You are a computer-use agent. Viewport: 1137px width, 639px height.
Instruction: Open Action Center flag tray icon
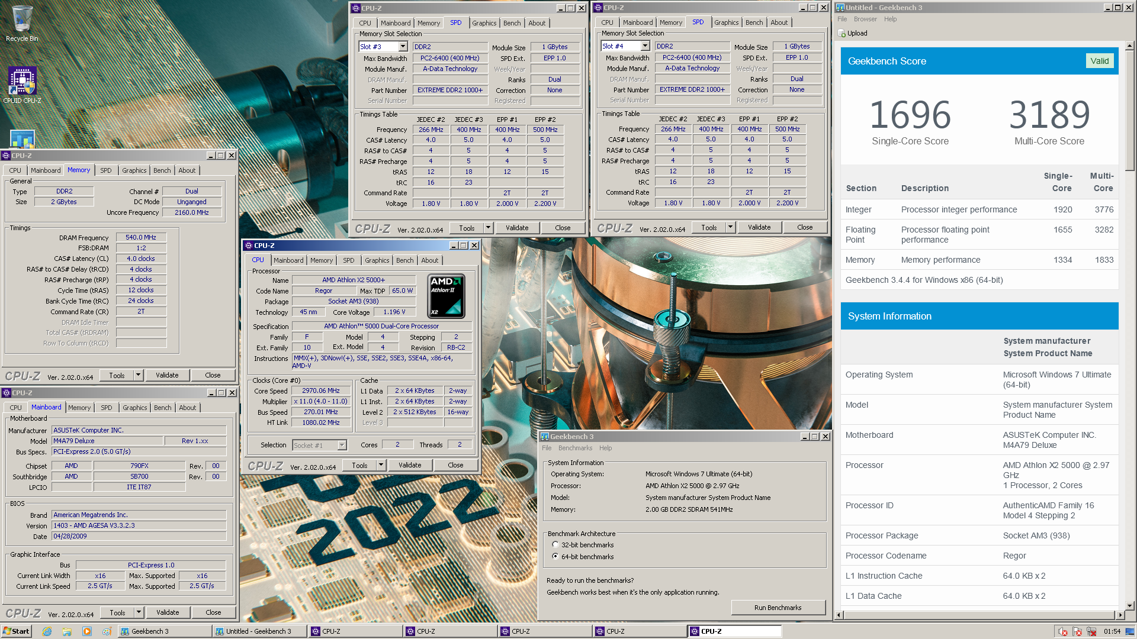click(1077, 631)
